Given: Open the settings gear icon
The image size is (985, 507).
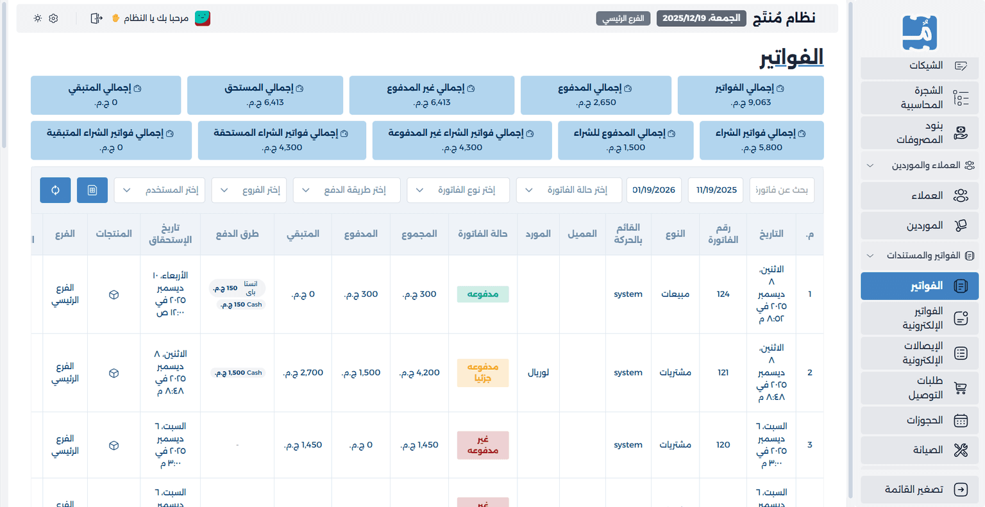Looking at the screenshot, I should 53,18.
